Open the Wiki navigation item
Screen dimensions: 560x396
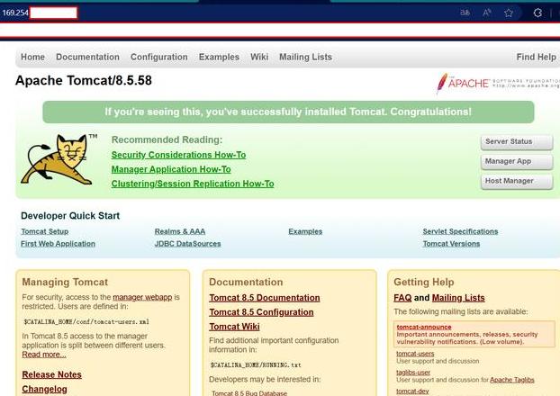coord(259,57)
